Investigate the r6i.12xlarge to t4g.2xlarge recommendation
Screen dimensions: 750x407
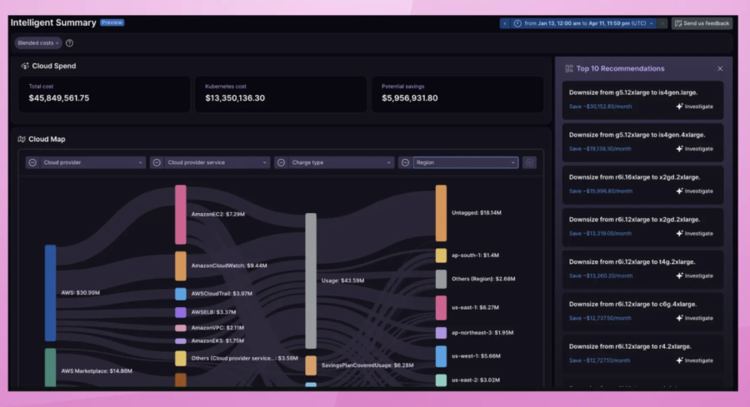694,275
